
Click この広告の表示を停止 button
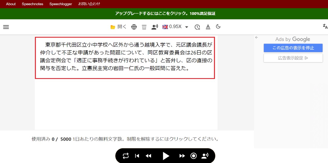[x=293, y=48]
